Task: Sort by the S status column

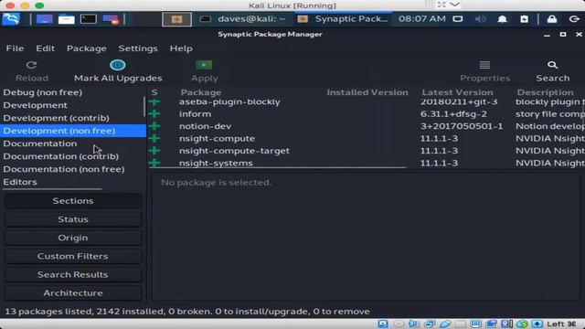Action: (x=154, y=92)
